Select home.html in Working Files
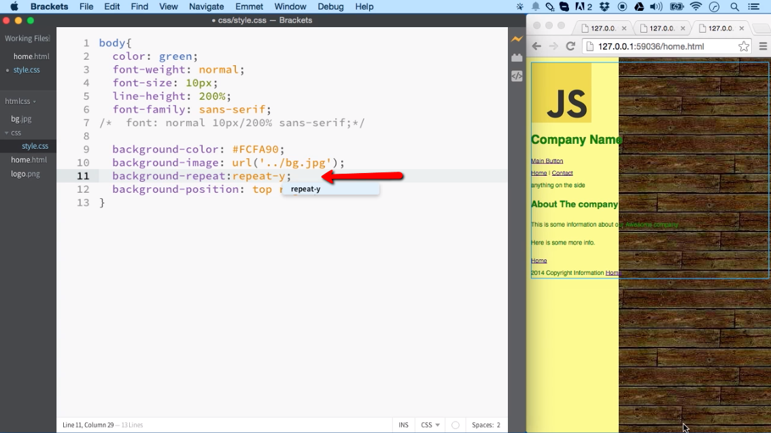The image size is (771, 433). pos(31,56)
